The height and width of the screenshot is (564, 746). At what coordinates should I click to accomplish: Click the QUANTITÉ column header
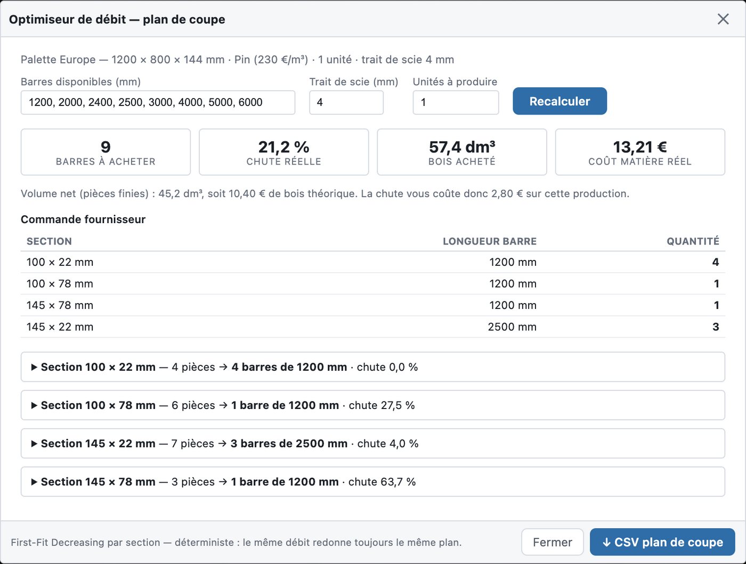tap(693, 241)
